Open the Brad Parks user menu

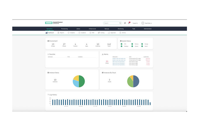pos(147,23)
